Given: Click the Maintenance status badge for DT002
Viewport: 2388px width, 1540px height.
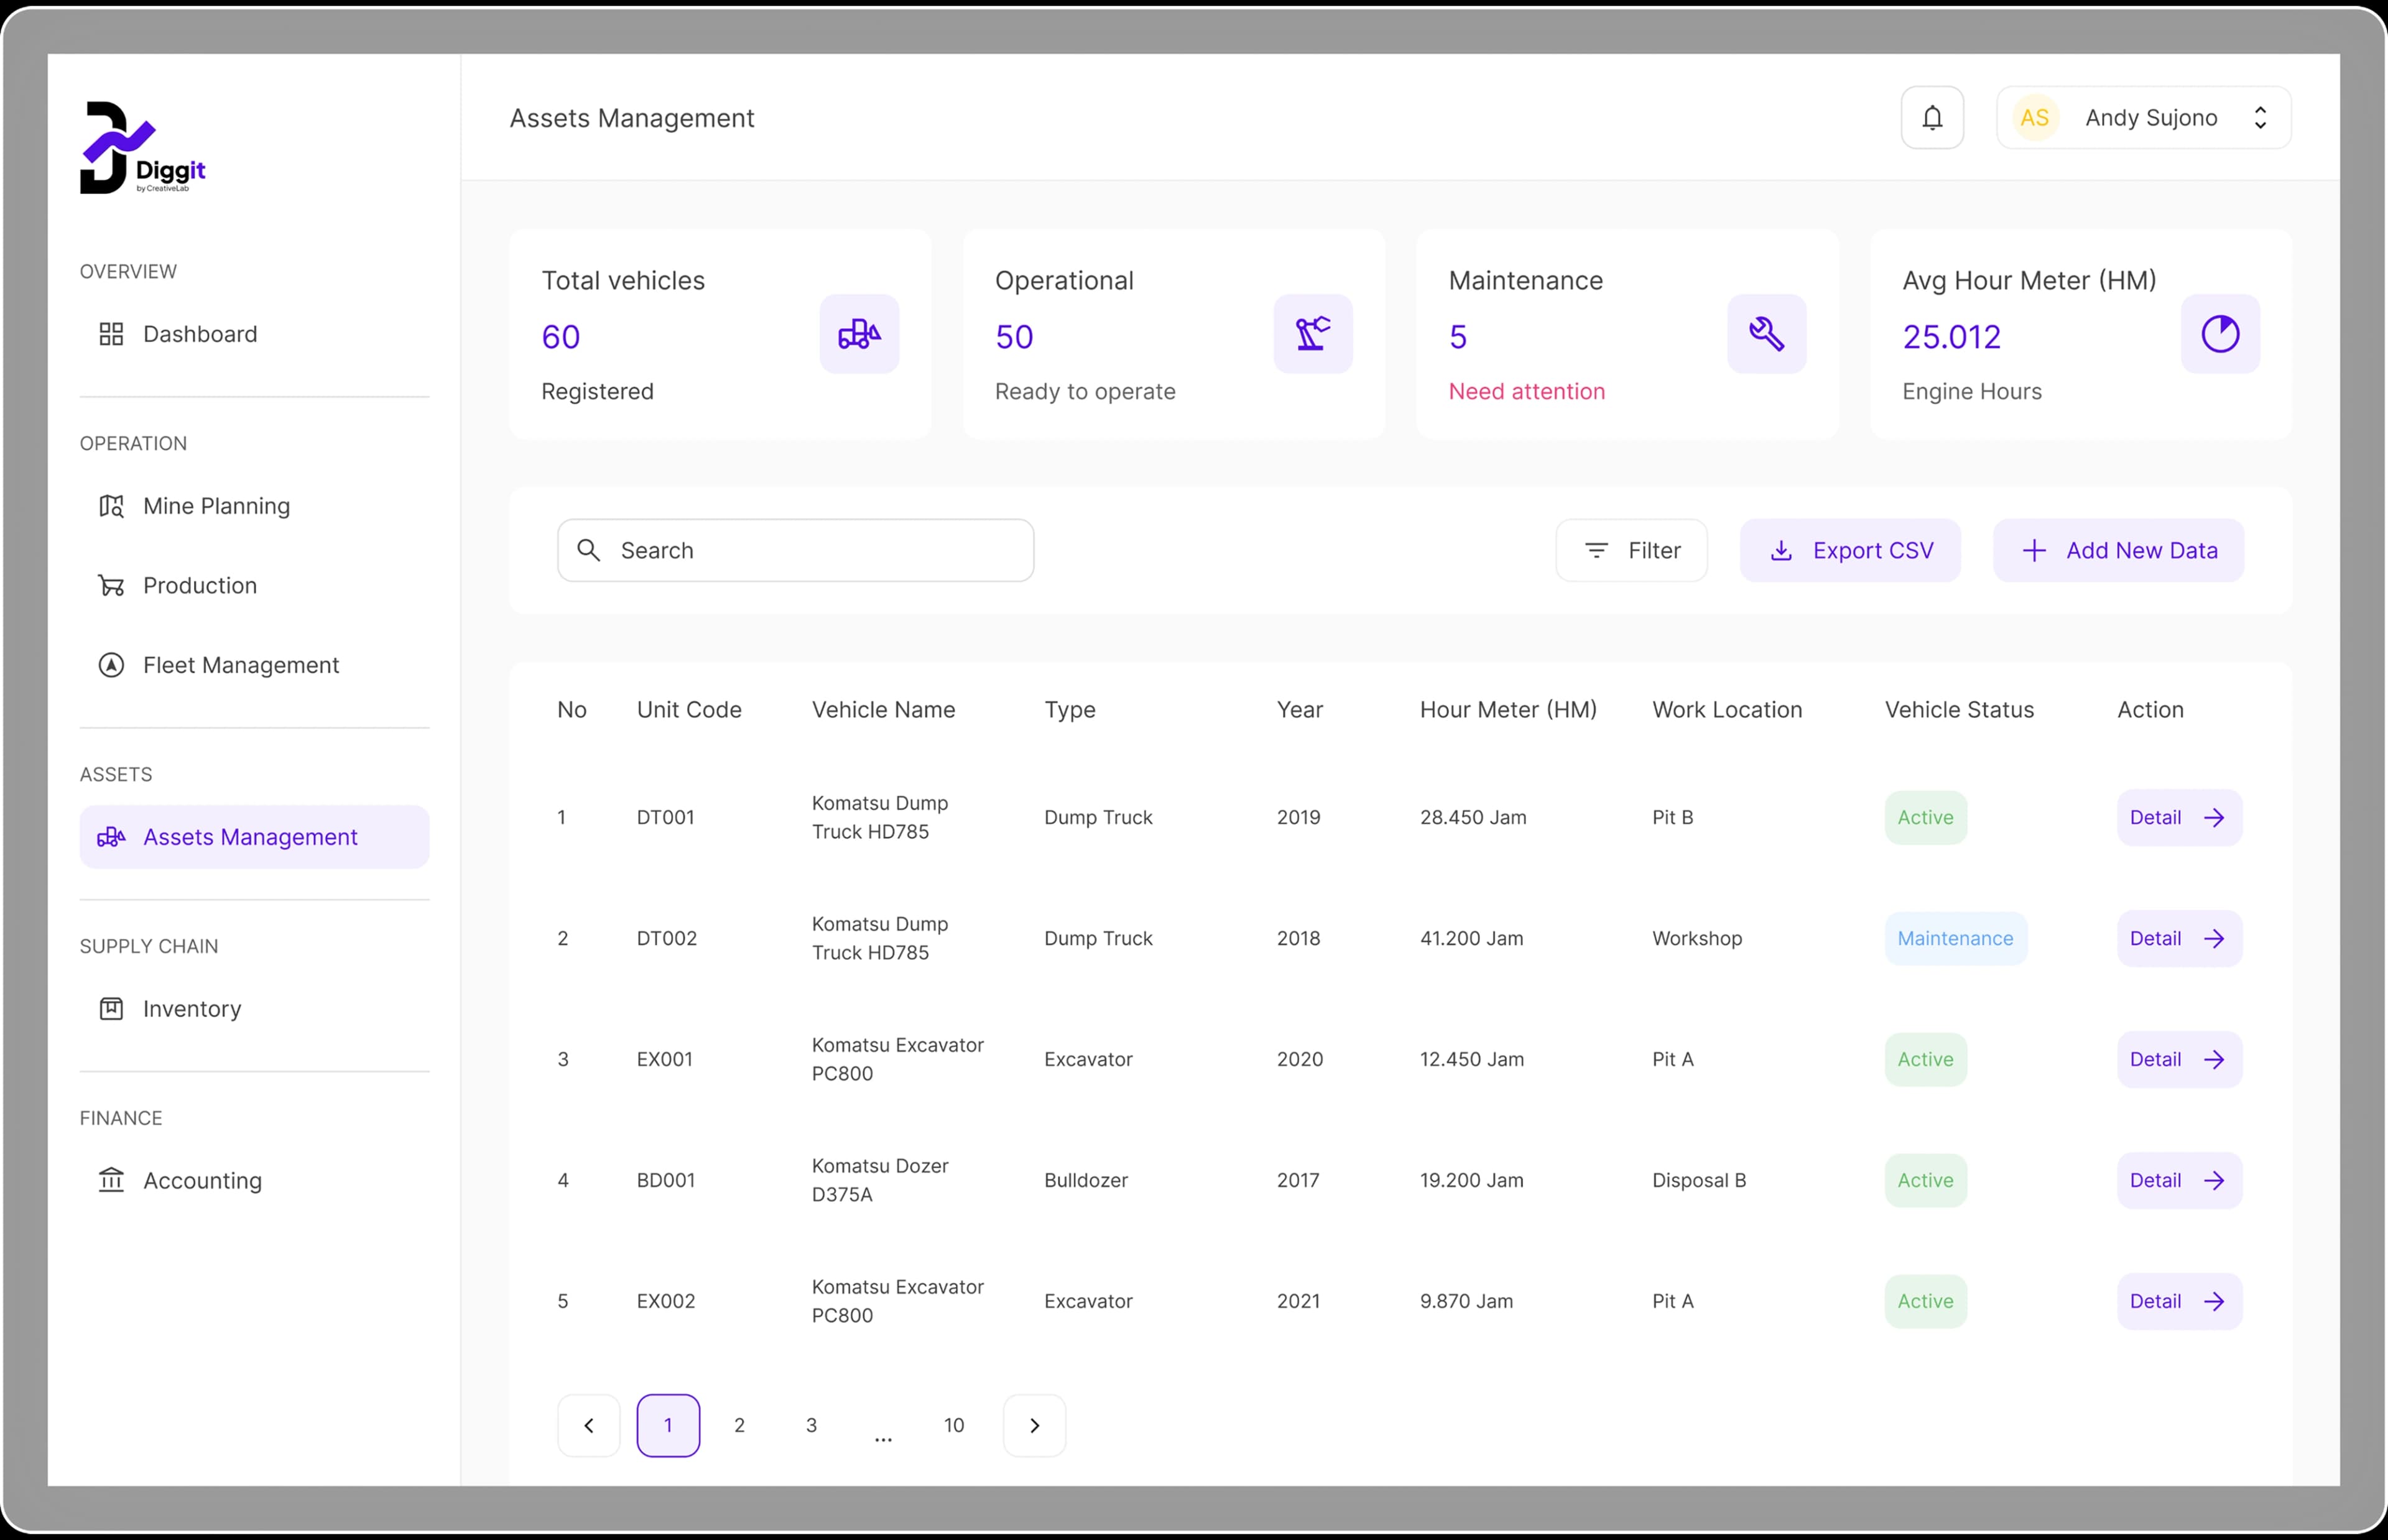Looking at the screenshot, I should 1955,939.
